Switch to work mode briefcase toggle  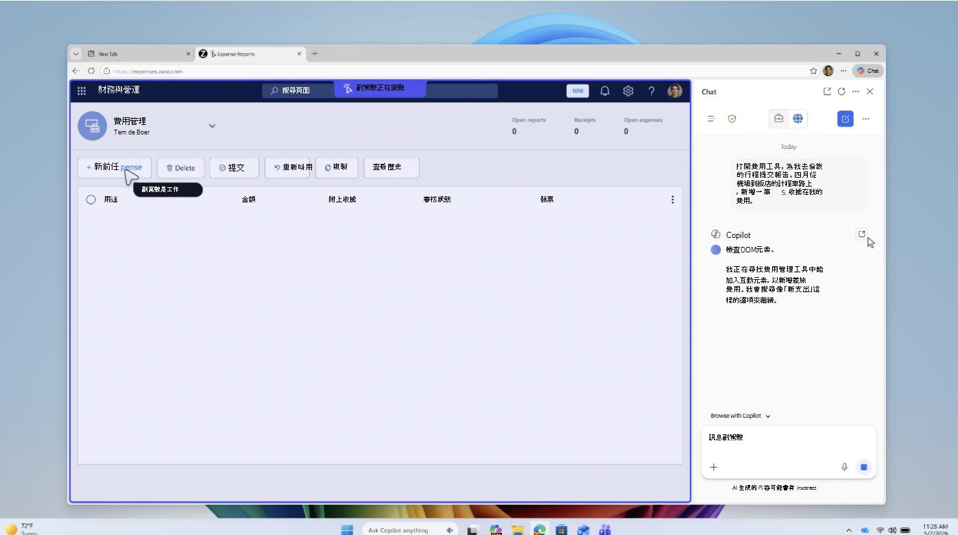click(x=779, y=119)
